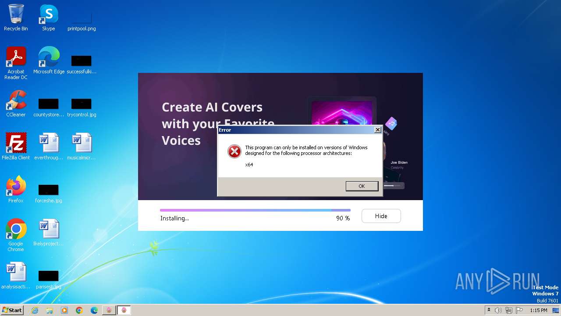Select the musicalmicr... Word document icon
The height and width of the screenshot is (316, 561).
click(82, 147)
